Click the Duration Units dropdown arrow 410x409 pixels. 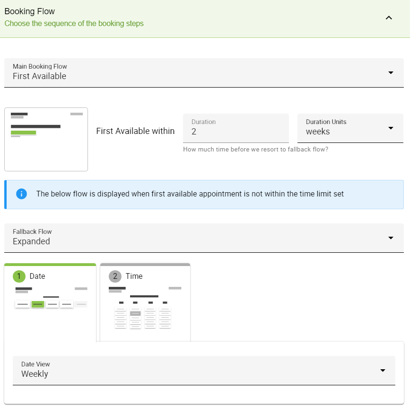point(391,128)
